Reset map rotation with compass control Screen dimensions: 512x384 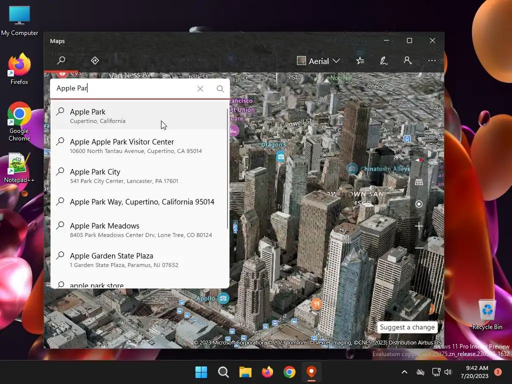click(418, 160)
